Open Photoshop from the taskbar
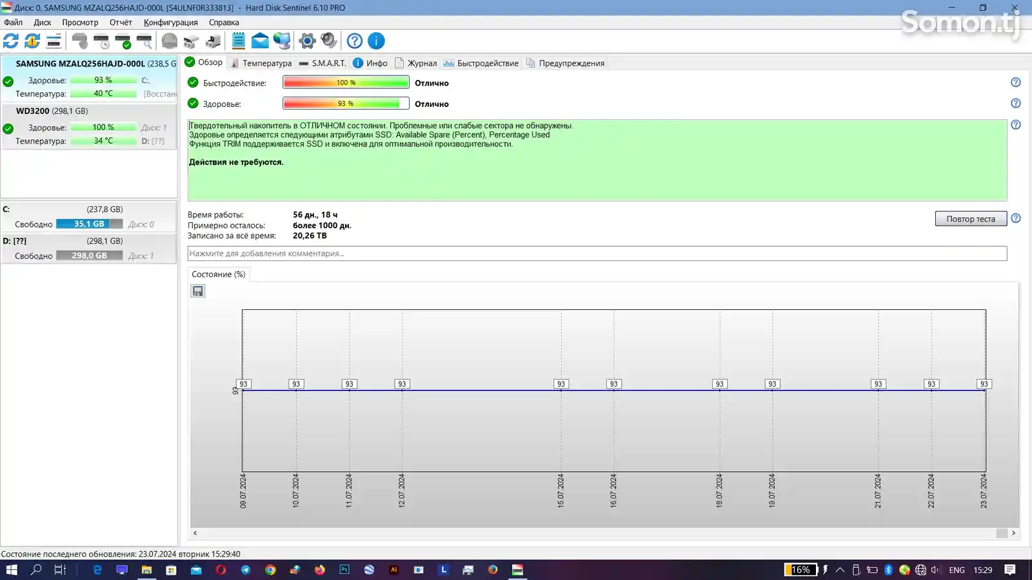Image resolution: width=1032 pixels, height=580 pixels. click(344, 570)
